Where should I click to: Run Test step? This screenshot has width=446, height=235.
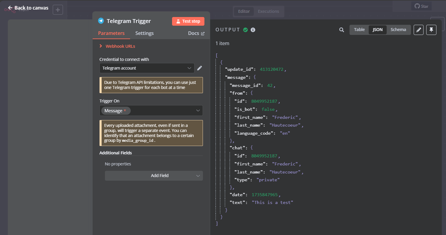point(188,21)
